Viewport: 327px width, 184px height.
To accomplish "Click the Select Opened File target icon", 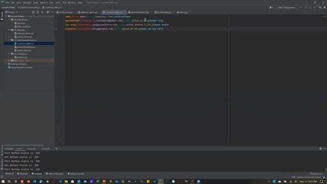I will pyautogui.click(x=33, y=12).
